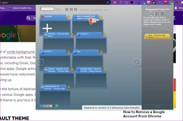Go to previous page of tabs
183x121 pixels.
(41, 62)
